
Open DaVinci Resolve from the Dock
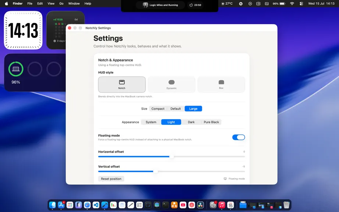(200, 205)
